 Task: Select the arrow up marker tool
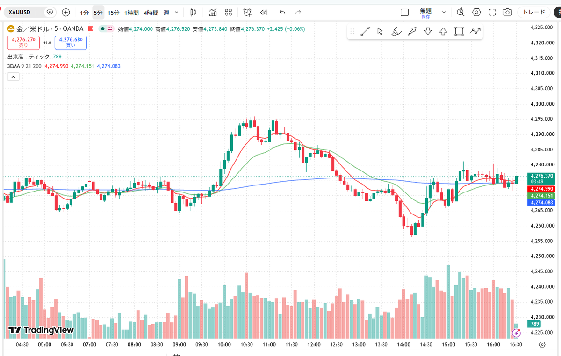(443, 31)
